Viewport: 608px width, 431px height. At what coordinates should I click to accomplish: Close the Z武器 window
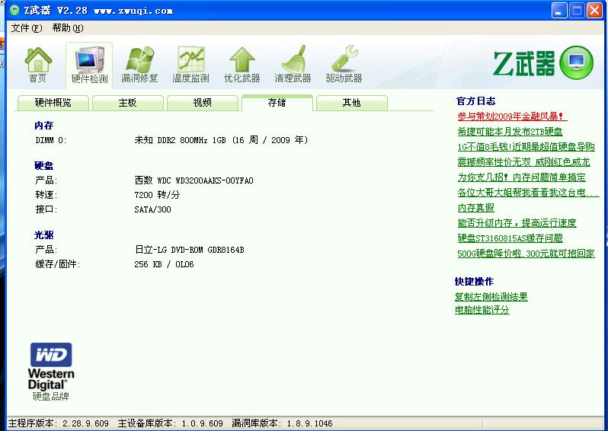click(x=594, y=11)
